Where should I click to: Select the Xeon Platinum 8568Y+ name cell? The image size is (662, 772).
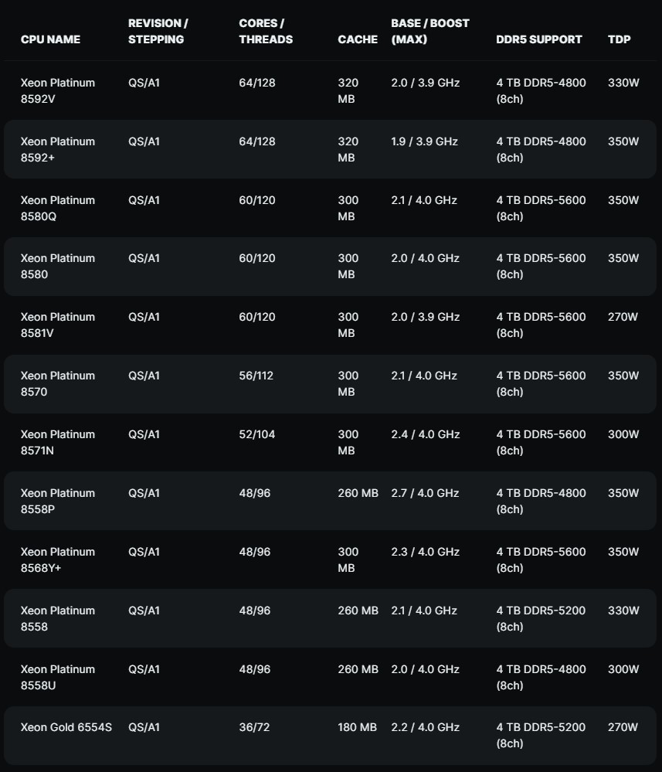(x=58, y=559)
